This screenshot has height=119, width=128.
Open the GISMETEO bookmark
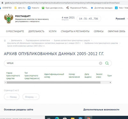(x=6, y=8)
